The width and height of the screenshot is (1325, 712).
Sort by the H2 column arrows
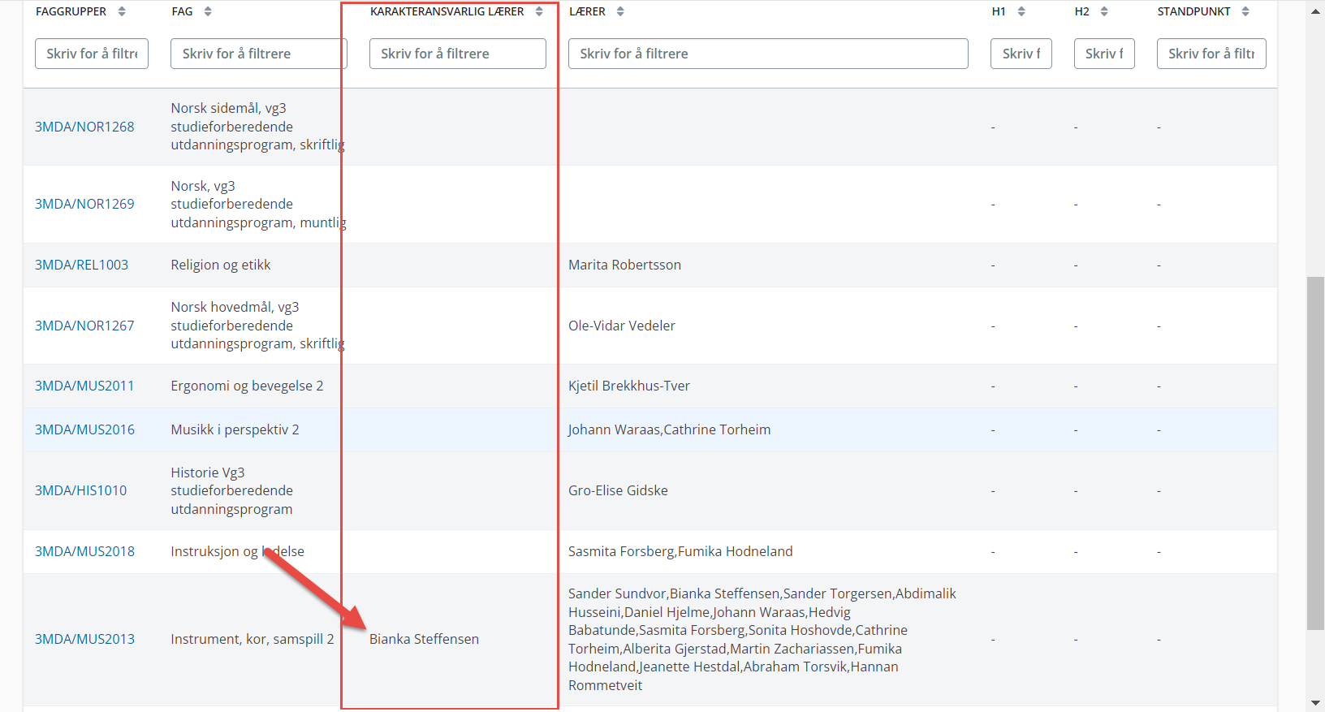1104,11
